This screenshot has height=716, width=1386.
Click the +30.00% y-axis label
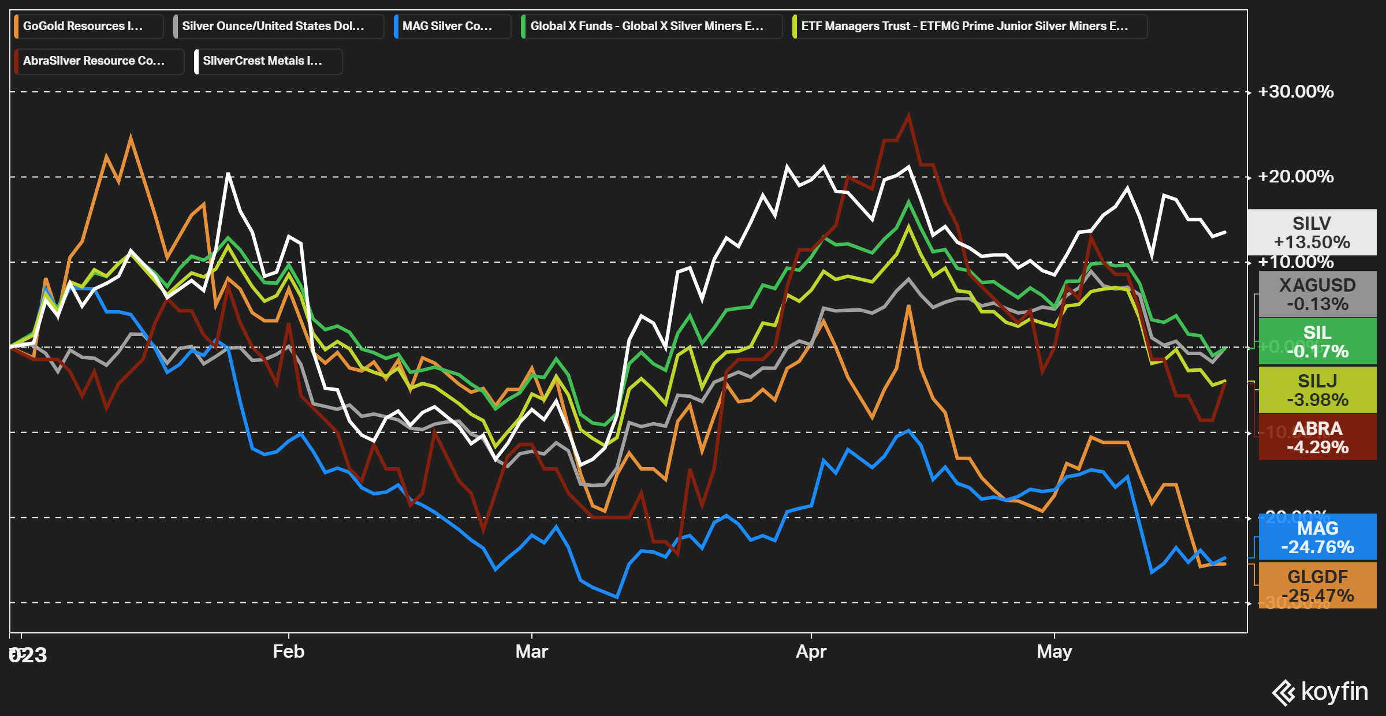(x=1295, y=92)
